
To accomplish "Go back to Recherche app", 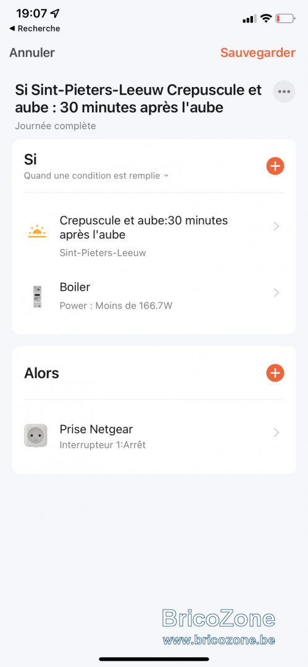I will pyautogui.click(x=35, y=28).
